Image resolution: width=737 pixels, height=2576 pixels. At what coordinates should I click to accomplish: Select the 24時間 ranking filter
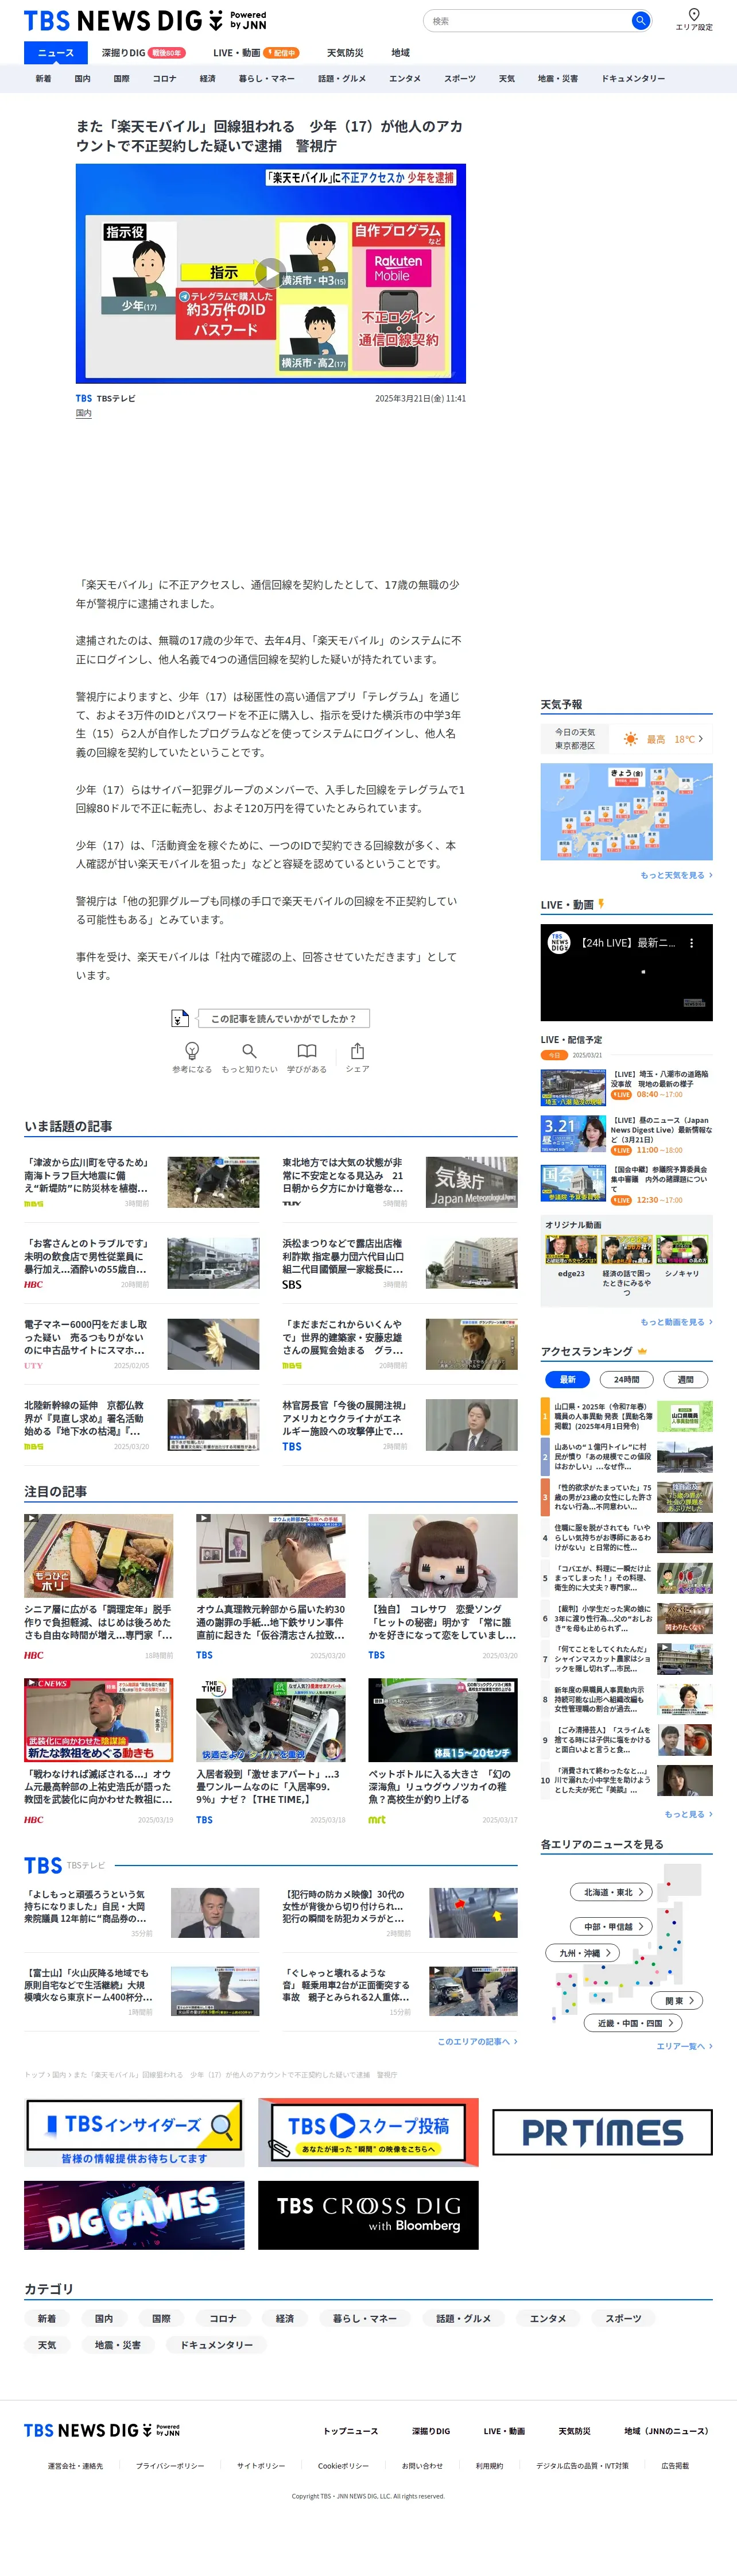pos(627,1379)
